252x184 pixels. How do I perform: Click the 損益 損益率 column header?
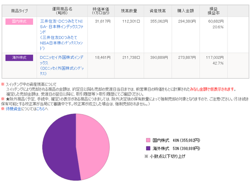click(x=213, y=11)
